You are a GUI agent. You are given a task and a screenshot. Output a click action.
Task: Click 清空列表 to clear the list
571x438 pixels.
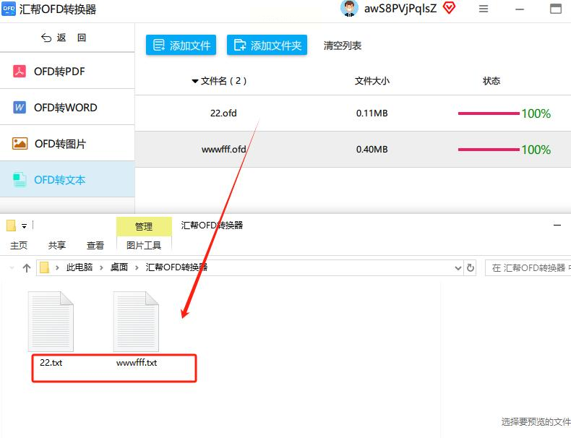pos(343,46)
